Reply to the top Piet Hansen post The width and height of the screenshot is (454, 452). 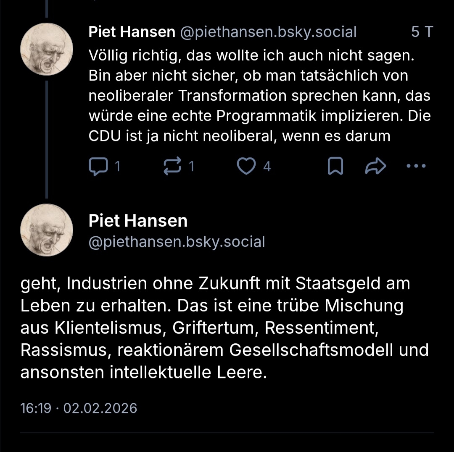click(x=98, y=167)
